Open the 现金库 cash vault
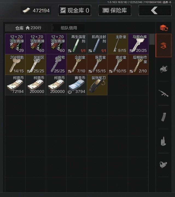Screen dimensions: 175x197 (75, 10)
